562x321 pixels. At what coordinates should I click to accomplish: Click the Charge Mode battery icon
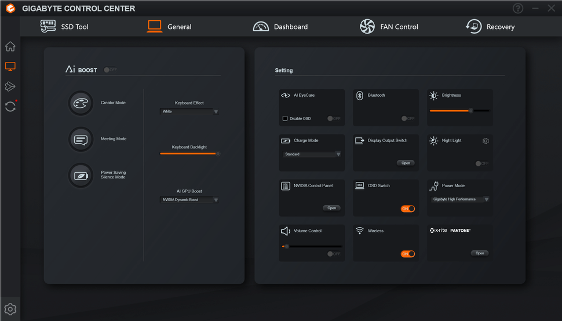(285, 141)
